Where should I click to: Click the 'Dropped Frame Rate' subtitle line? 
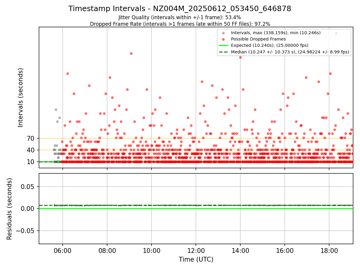coord(180,24)
